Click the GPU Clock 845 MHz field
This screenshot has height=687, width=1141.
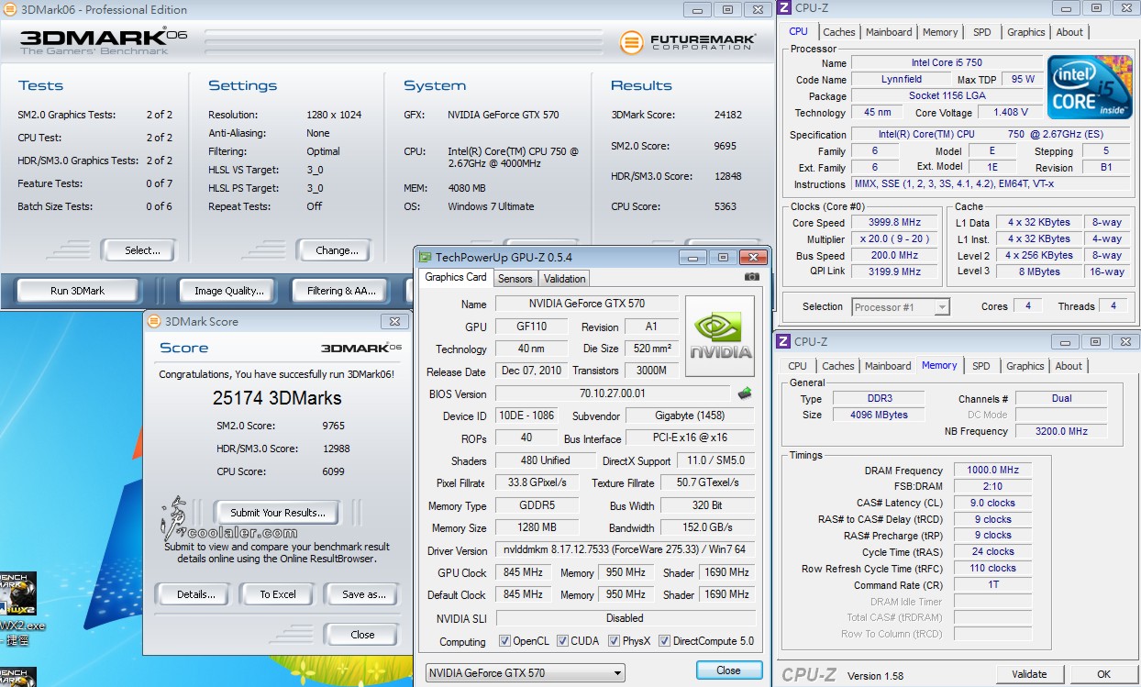[x=523, y=572]
